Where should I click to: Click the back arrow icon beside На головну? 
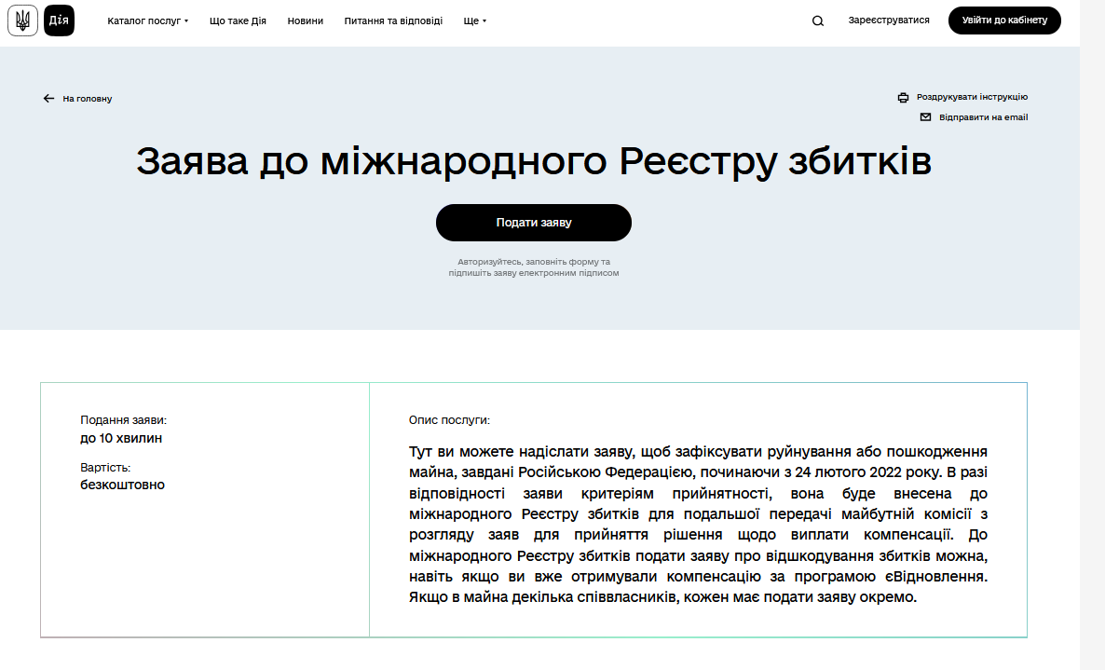point(48,99)
